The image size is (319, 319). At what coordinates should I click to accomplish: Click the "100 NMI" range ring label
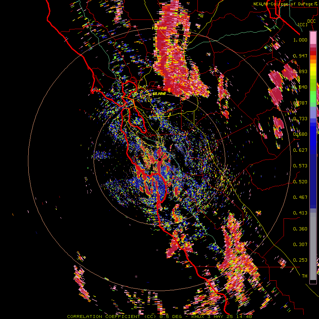159,28
